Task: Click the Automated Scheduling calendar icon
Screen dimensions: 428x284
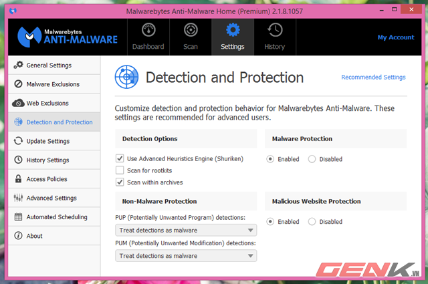Action: (x=18, y=217)
